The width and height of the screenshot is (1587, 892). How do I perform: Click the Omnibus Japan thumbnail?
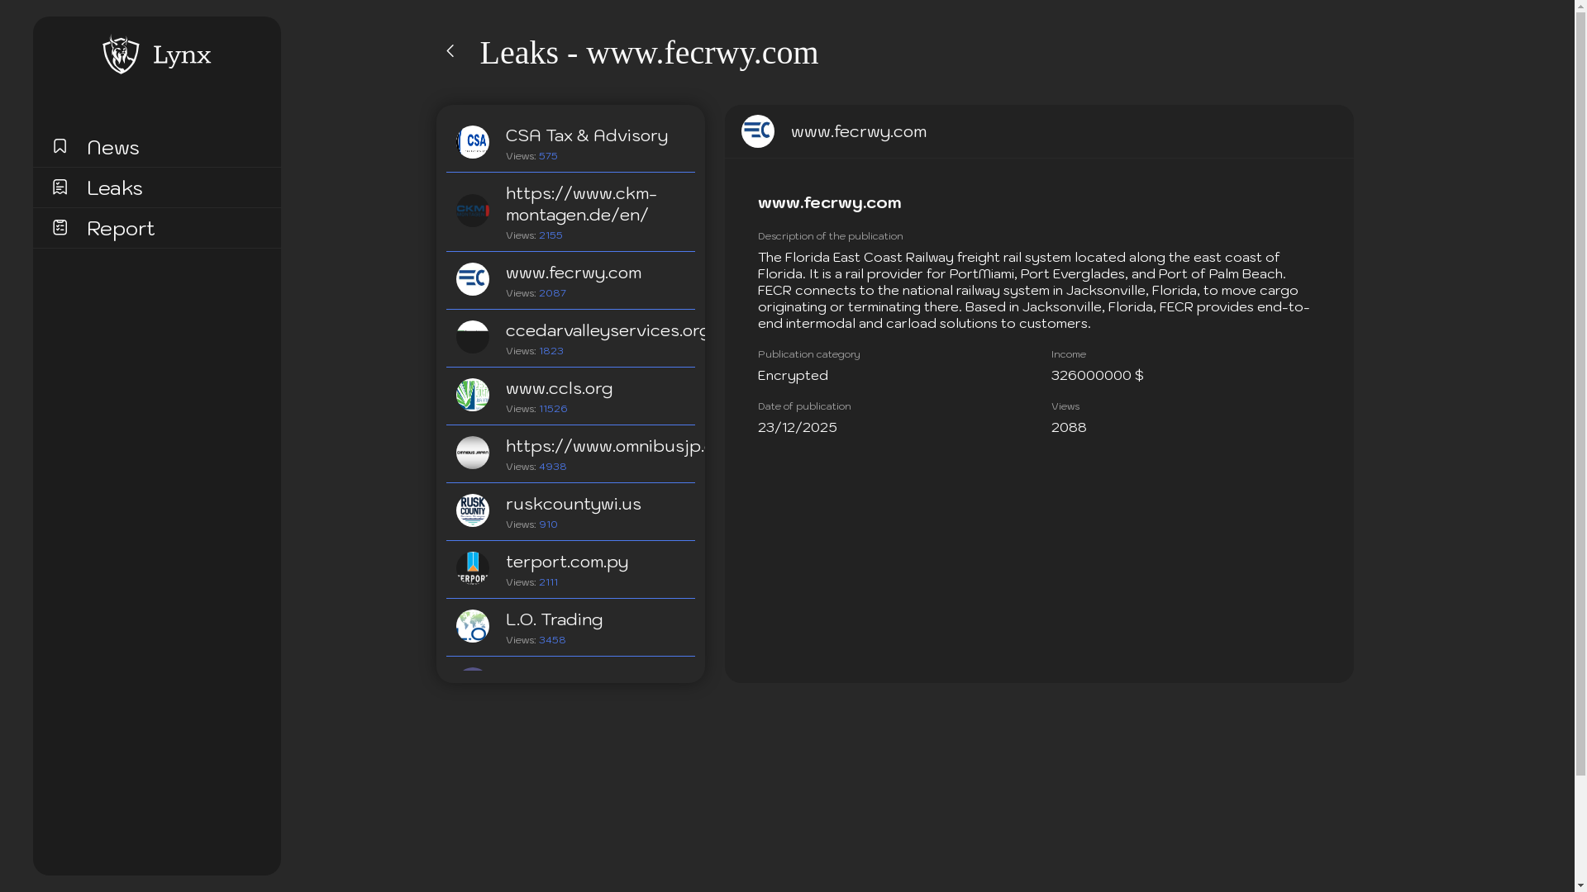(x=473, y=453)
